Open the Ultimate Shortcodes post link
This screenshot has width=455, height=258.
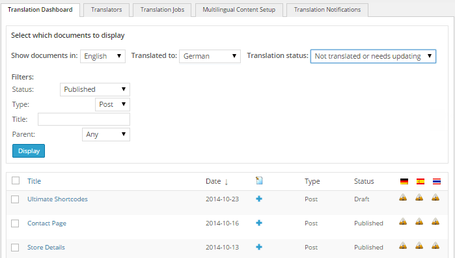(x=57, y=199)
